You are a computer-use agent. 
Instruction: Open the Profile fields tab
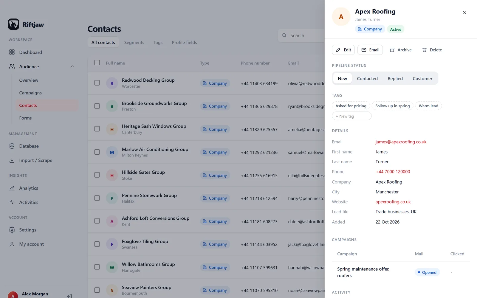point(184,42)
